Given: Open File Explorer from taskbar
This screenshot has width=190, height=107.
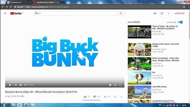Looking at the screenshot, I should [x=14, y=105].
